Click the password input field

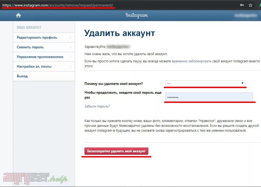click(x=209, y=97)
